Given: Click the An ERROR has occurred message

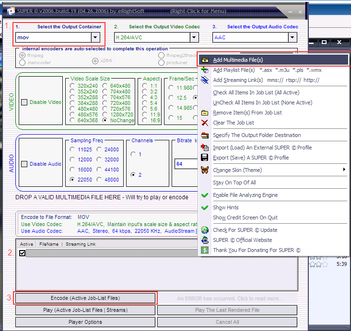Looking at the screenshot, I should [229, 298].
